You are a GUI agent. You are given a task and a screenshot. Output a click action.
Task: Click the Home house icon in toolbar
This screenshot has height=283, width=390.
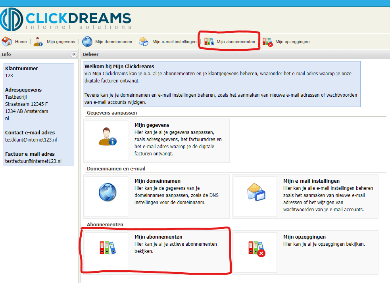7,42
